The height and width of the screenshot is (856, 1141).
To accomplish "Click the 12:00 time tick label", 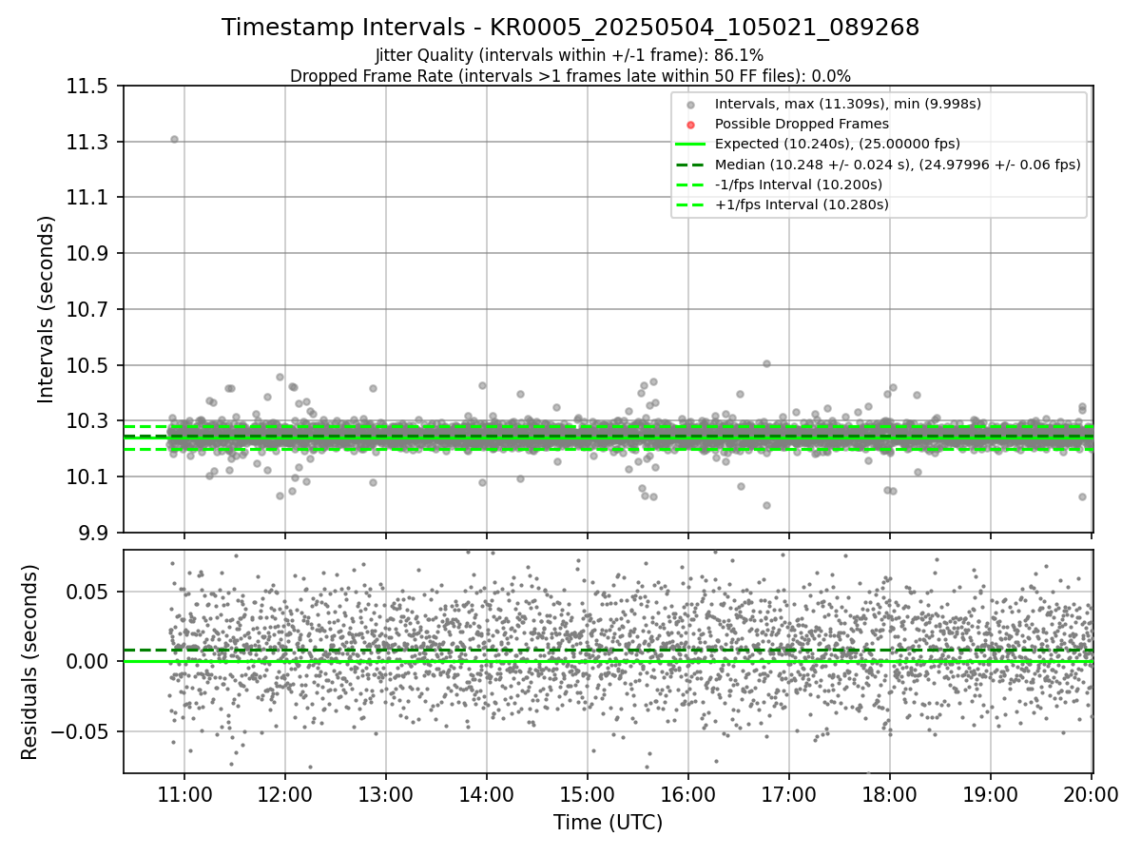I will [x=285, y=795].
